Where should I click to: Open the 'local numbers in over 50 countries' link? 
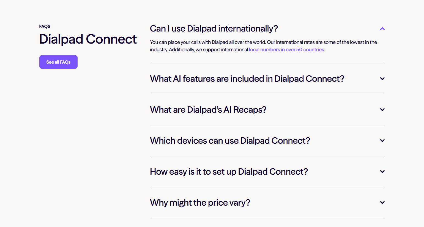coord(286,50)
